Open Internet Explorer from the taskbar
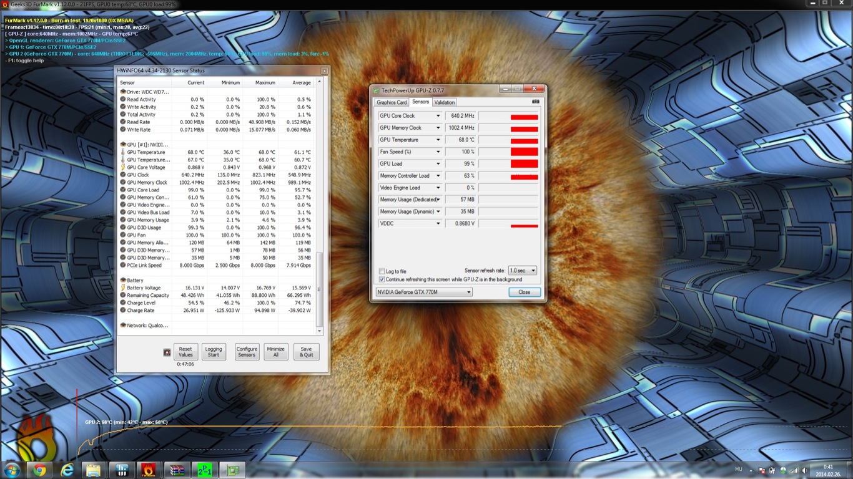853x479 pixels. click(66, 470)
